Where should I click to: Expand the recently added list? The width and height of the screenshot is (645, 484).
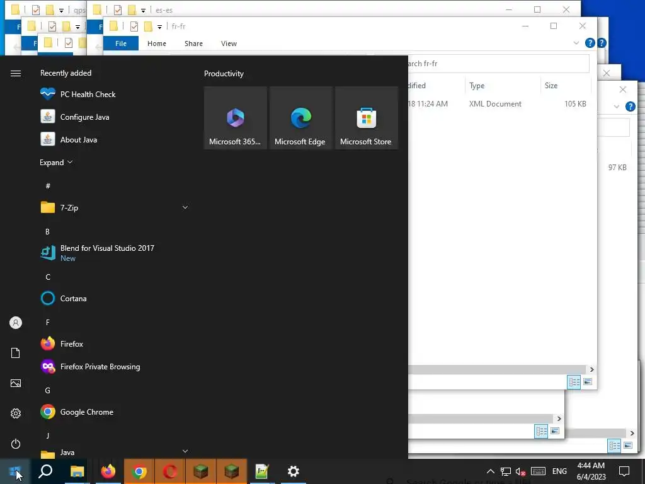(56, 162)
